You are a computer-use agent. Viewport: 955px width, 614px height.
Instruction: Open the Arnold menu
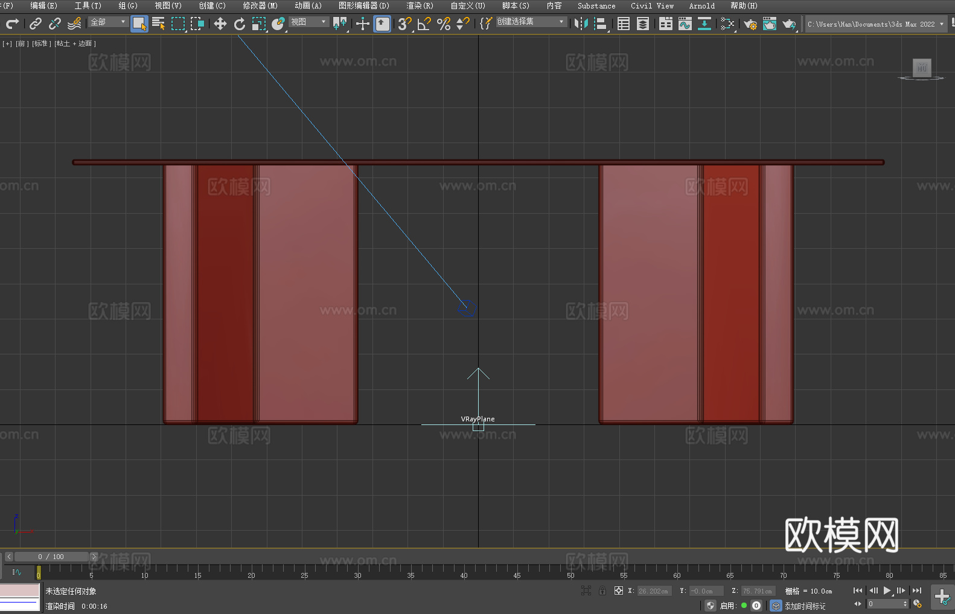tap(702, 5)
